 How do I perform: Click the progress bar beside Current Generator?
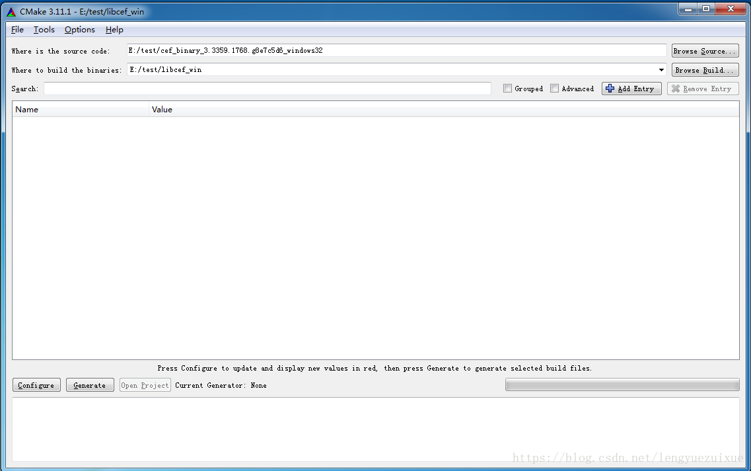(622, 384)
